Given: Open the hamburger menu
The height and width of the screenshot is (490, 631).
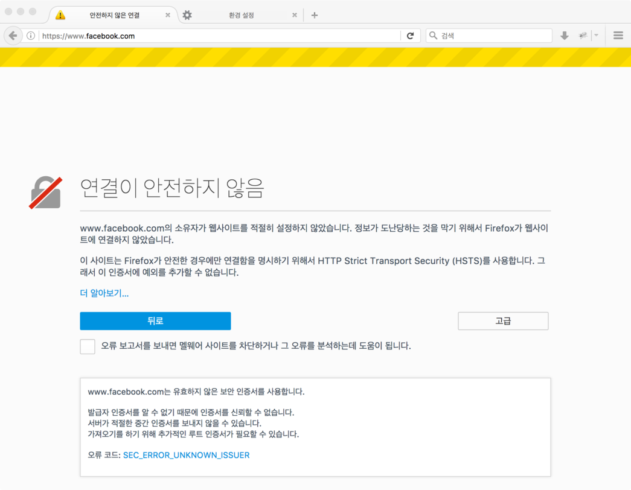Looking at the screenshot, I should [618, 36].
